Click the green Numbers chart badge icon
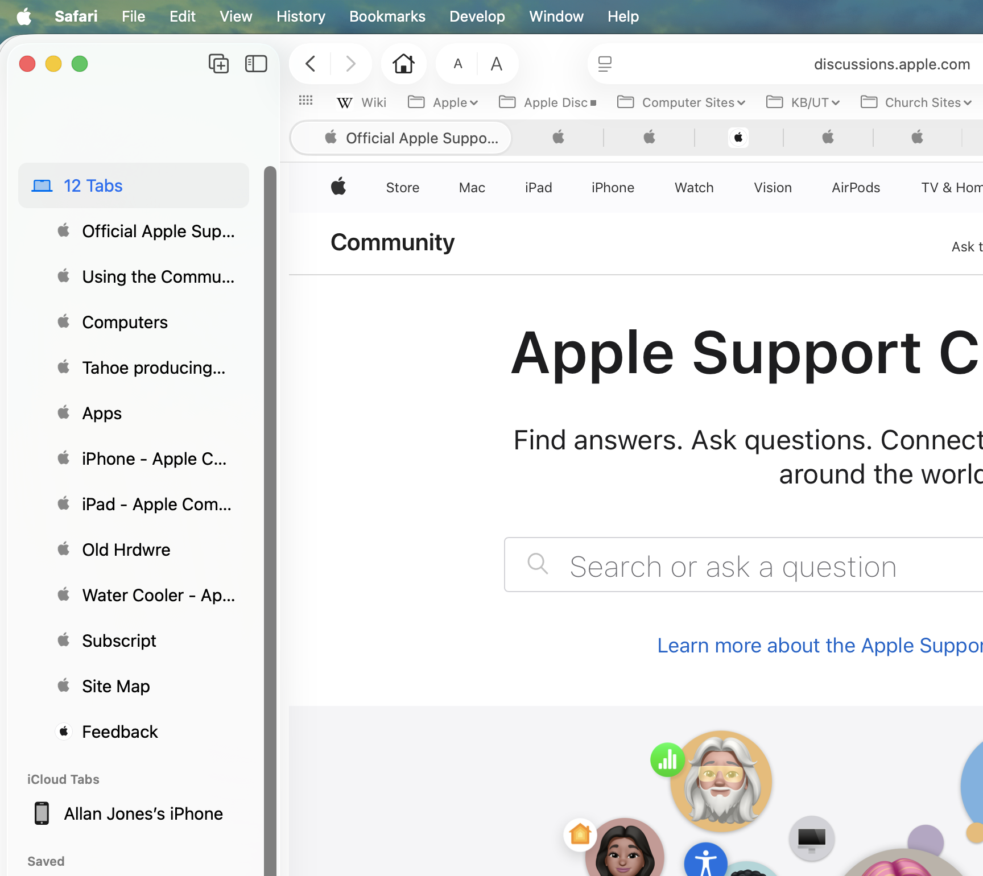983x876 pixels. point(668,759)
